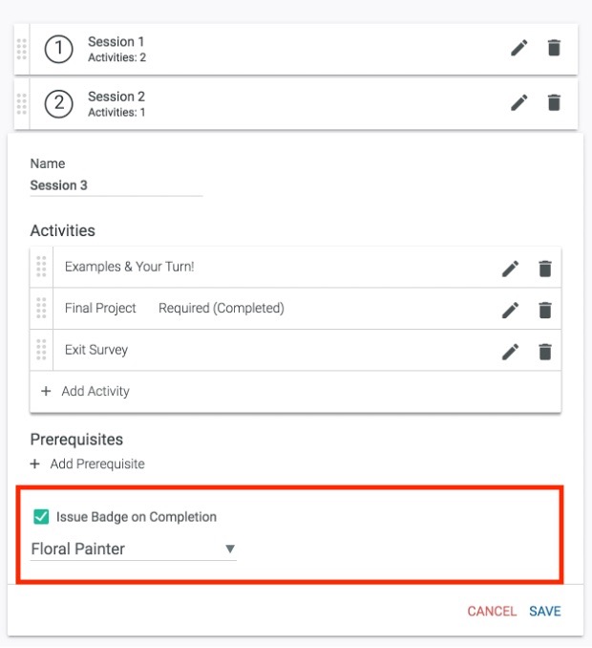Delete the Final Project activity

coord(545,310)
